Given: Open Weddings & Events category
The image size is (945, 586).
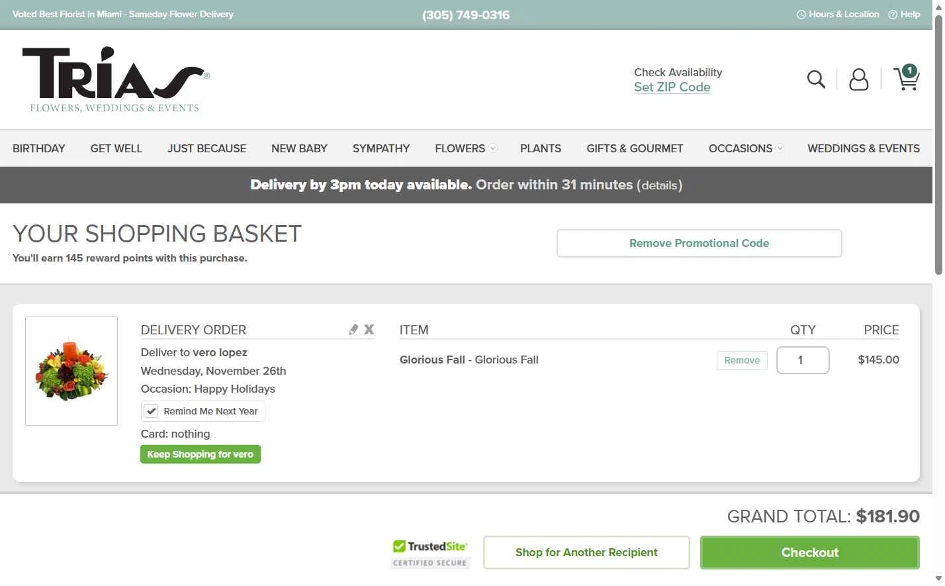Looking at the screenshot, I should pos(864,148).
